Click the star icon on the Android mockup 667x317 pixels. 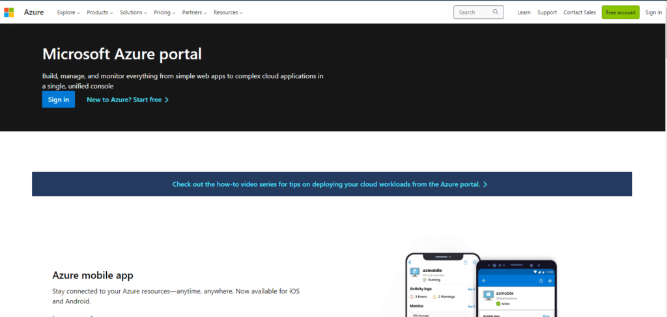point(550,281)
